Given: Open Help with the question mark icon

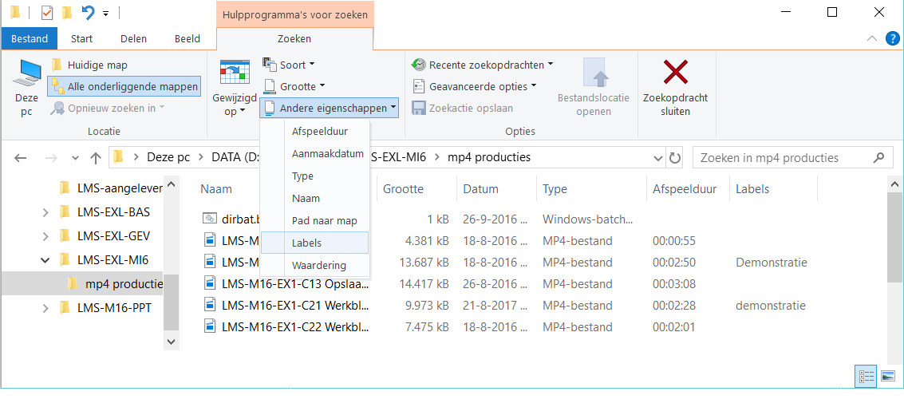Looking at the screenshot, I should (893, 38).
